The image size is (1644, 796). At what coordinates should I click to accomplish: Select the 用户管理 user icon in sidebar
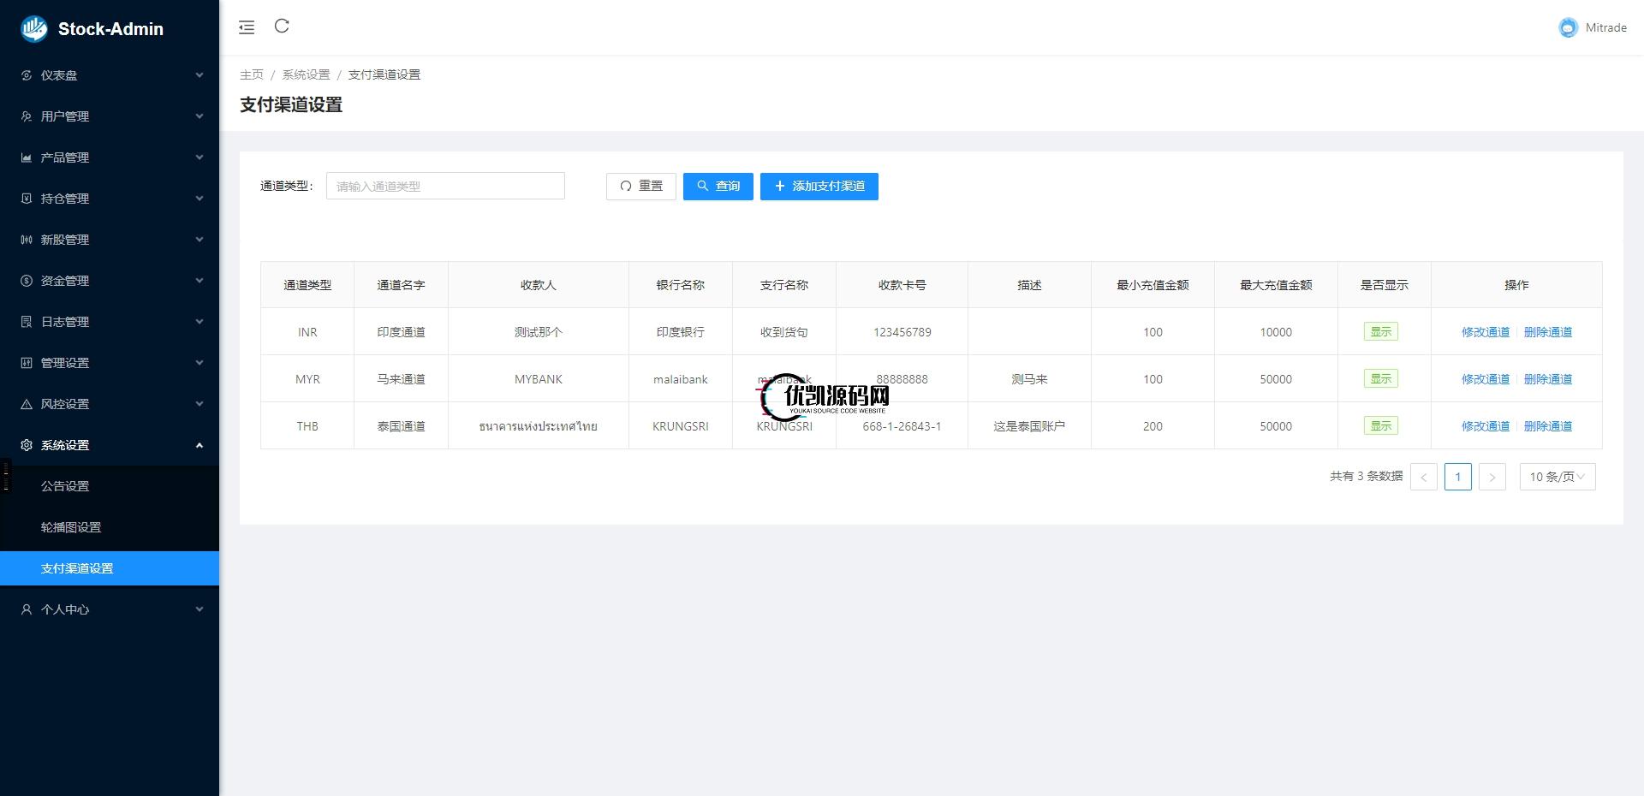pyautogui.click(x=25, y=116)
